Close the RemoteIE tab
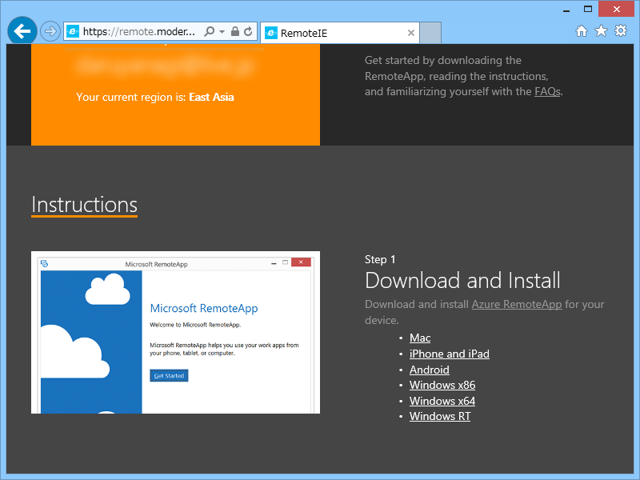This screenshot has width=640, height=480. pyautogui.click(x=410, y=33)
